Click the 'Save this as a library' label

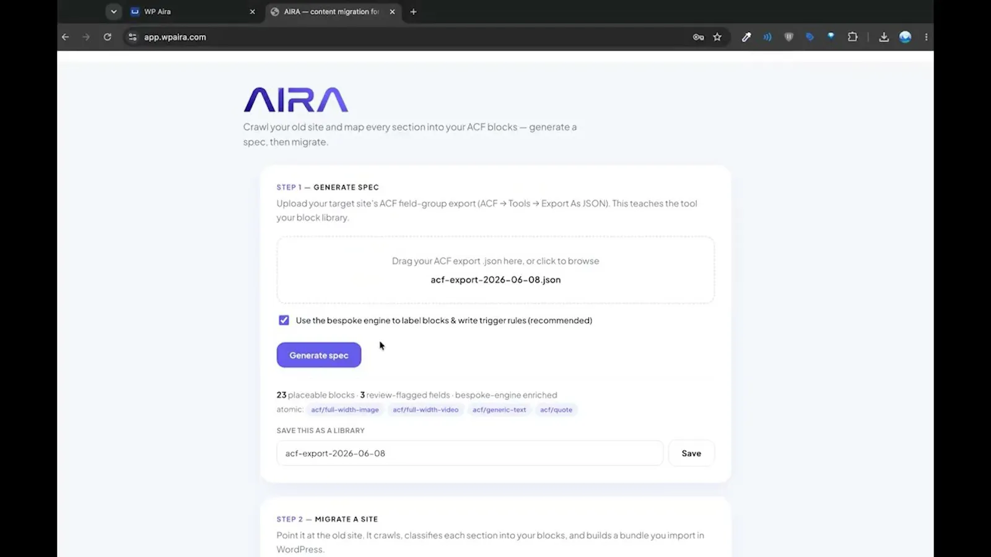click(321, 431)
